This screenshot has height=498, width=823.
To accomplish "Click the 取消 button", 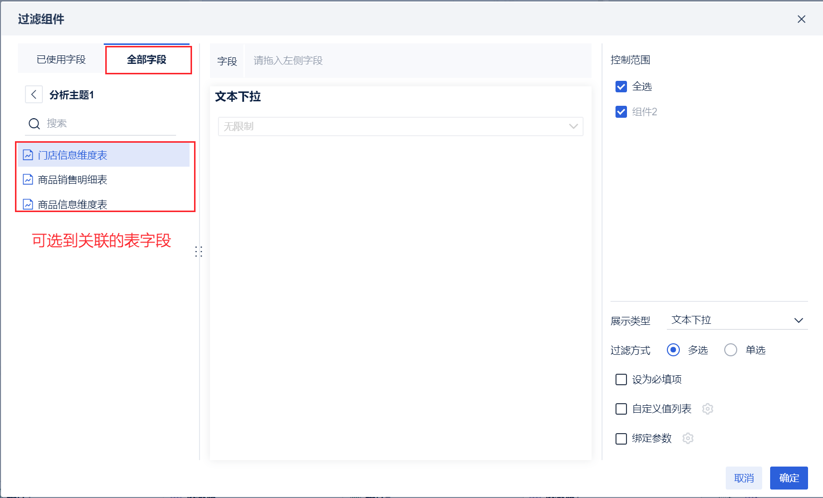I will point(744,478).
